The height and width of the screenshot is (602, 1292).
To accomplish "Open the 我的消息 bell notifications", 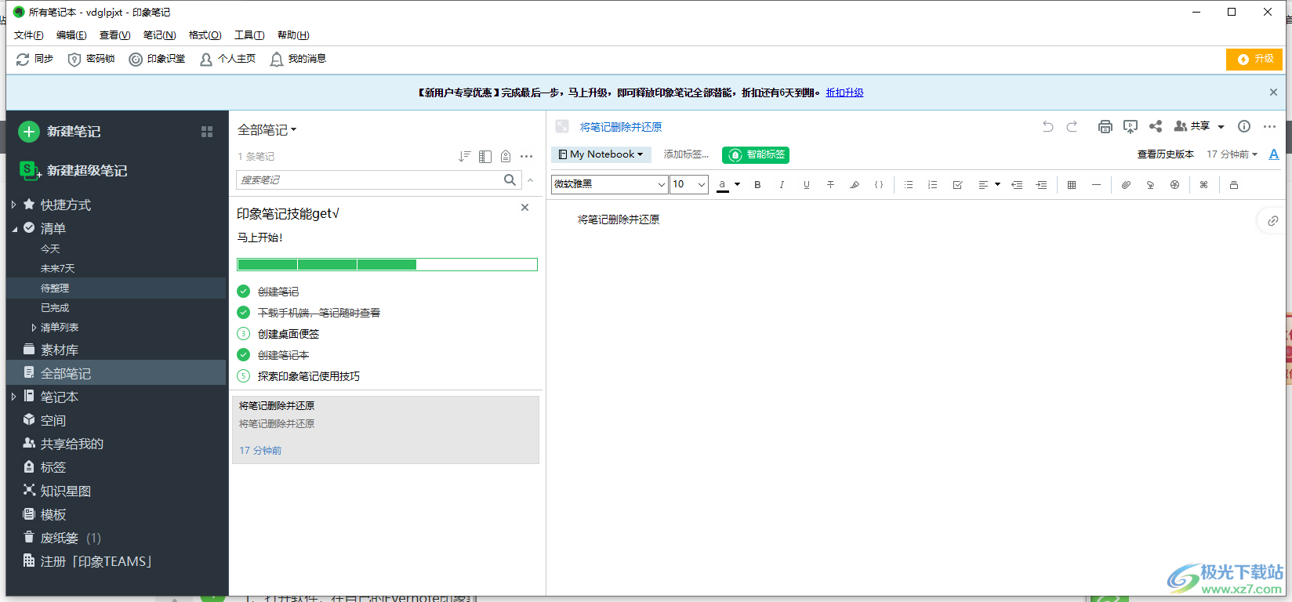I will [x=298, y=59].
